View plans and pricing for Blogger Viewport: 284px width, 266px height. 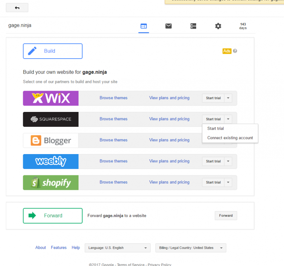coord(169,140)
